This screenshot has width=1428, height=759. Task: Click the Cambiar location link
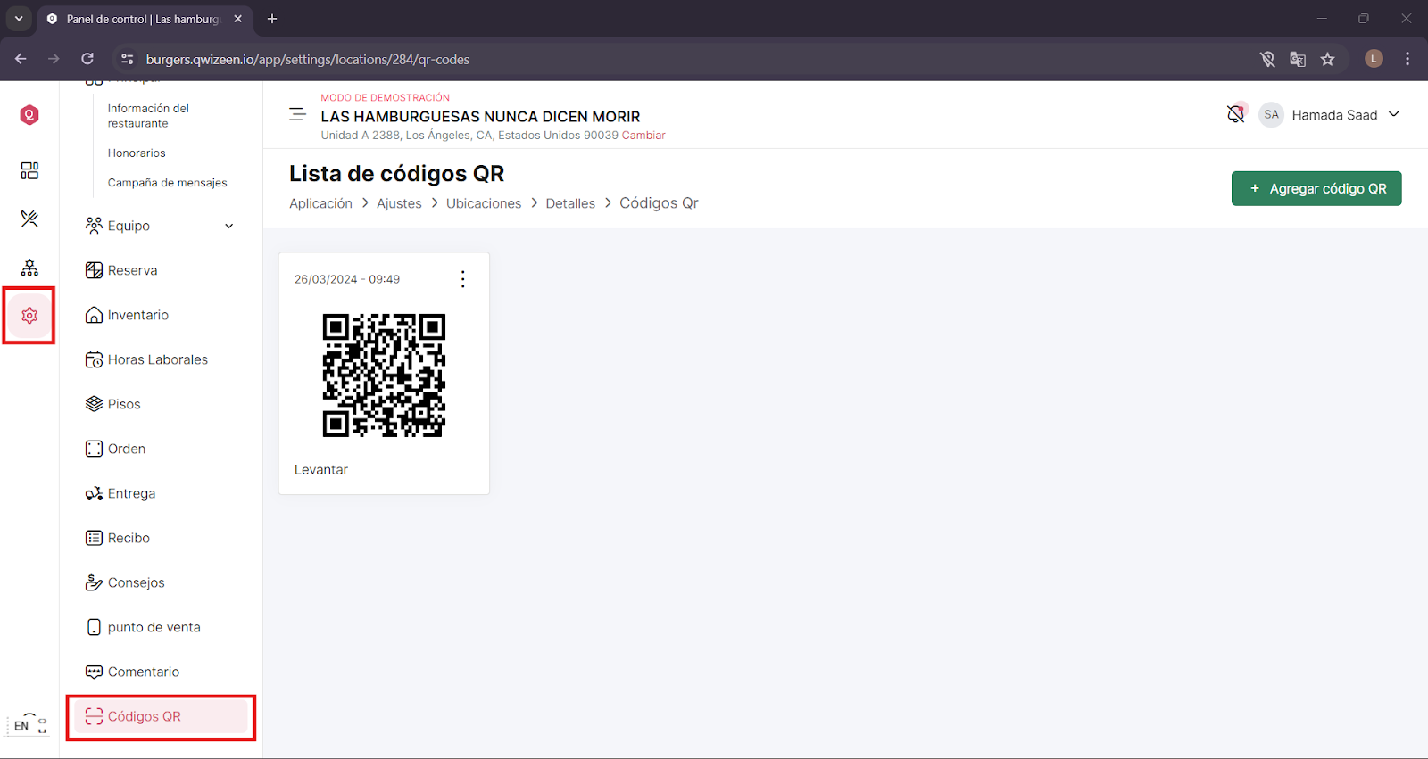pyautogui.click(x=643, y=136)
